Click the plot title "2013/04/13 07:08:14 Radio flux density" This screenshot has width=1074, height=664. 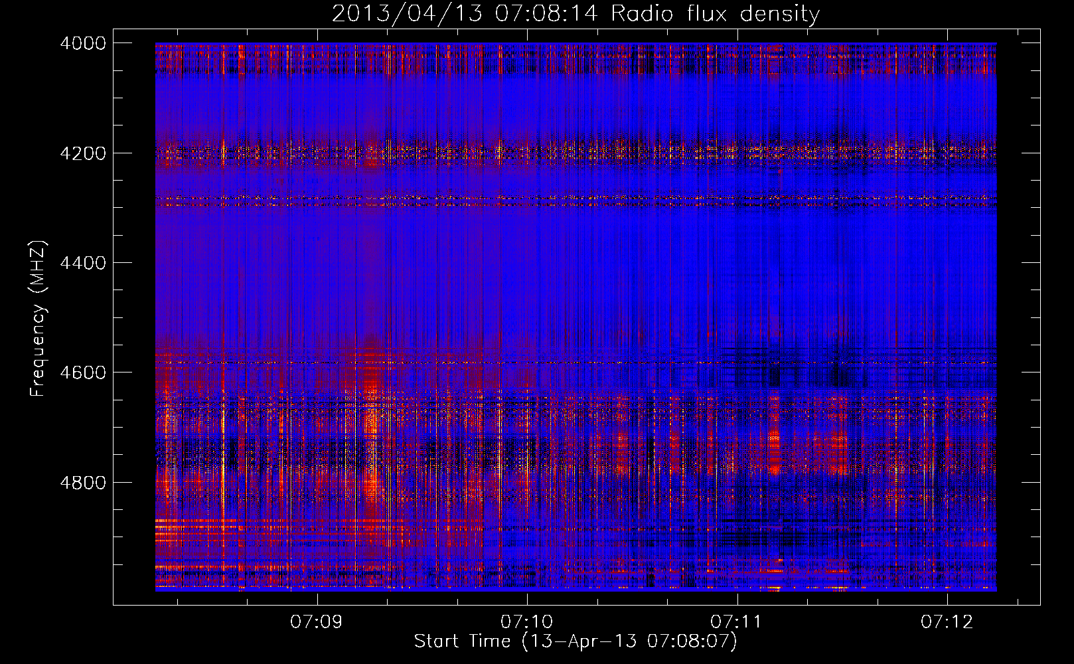click(575, 14)
